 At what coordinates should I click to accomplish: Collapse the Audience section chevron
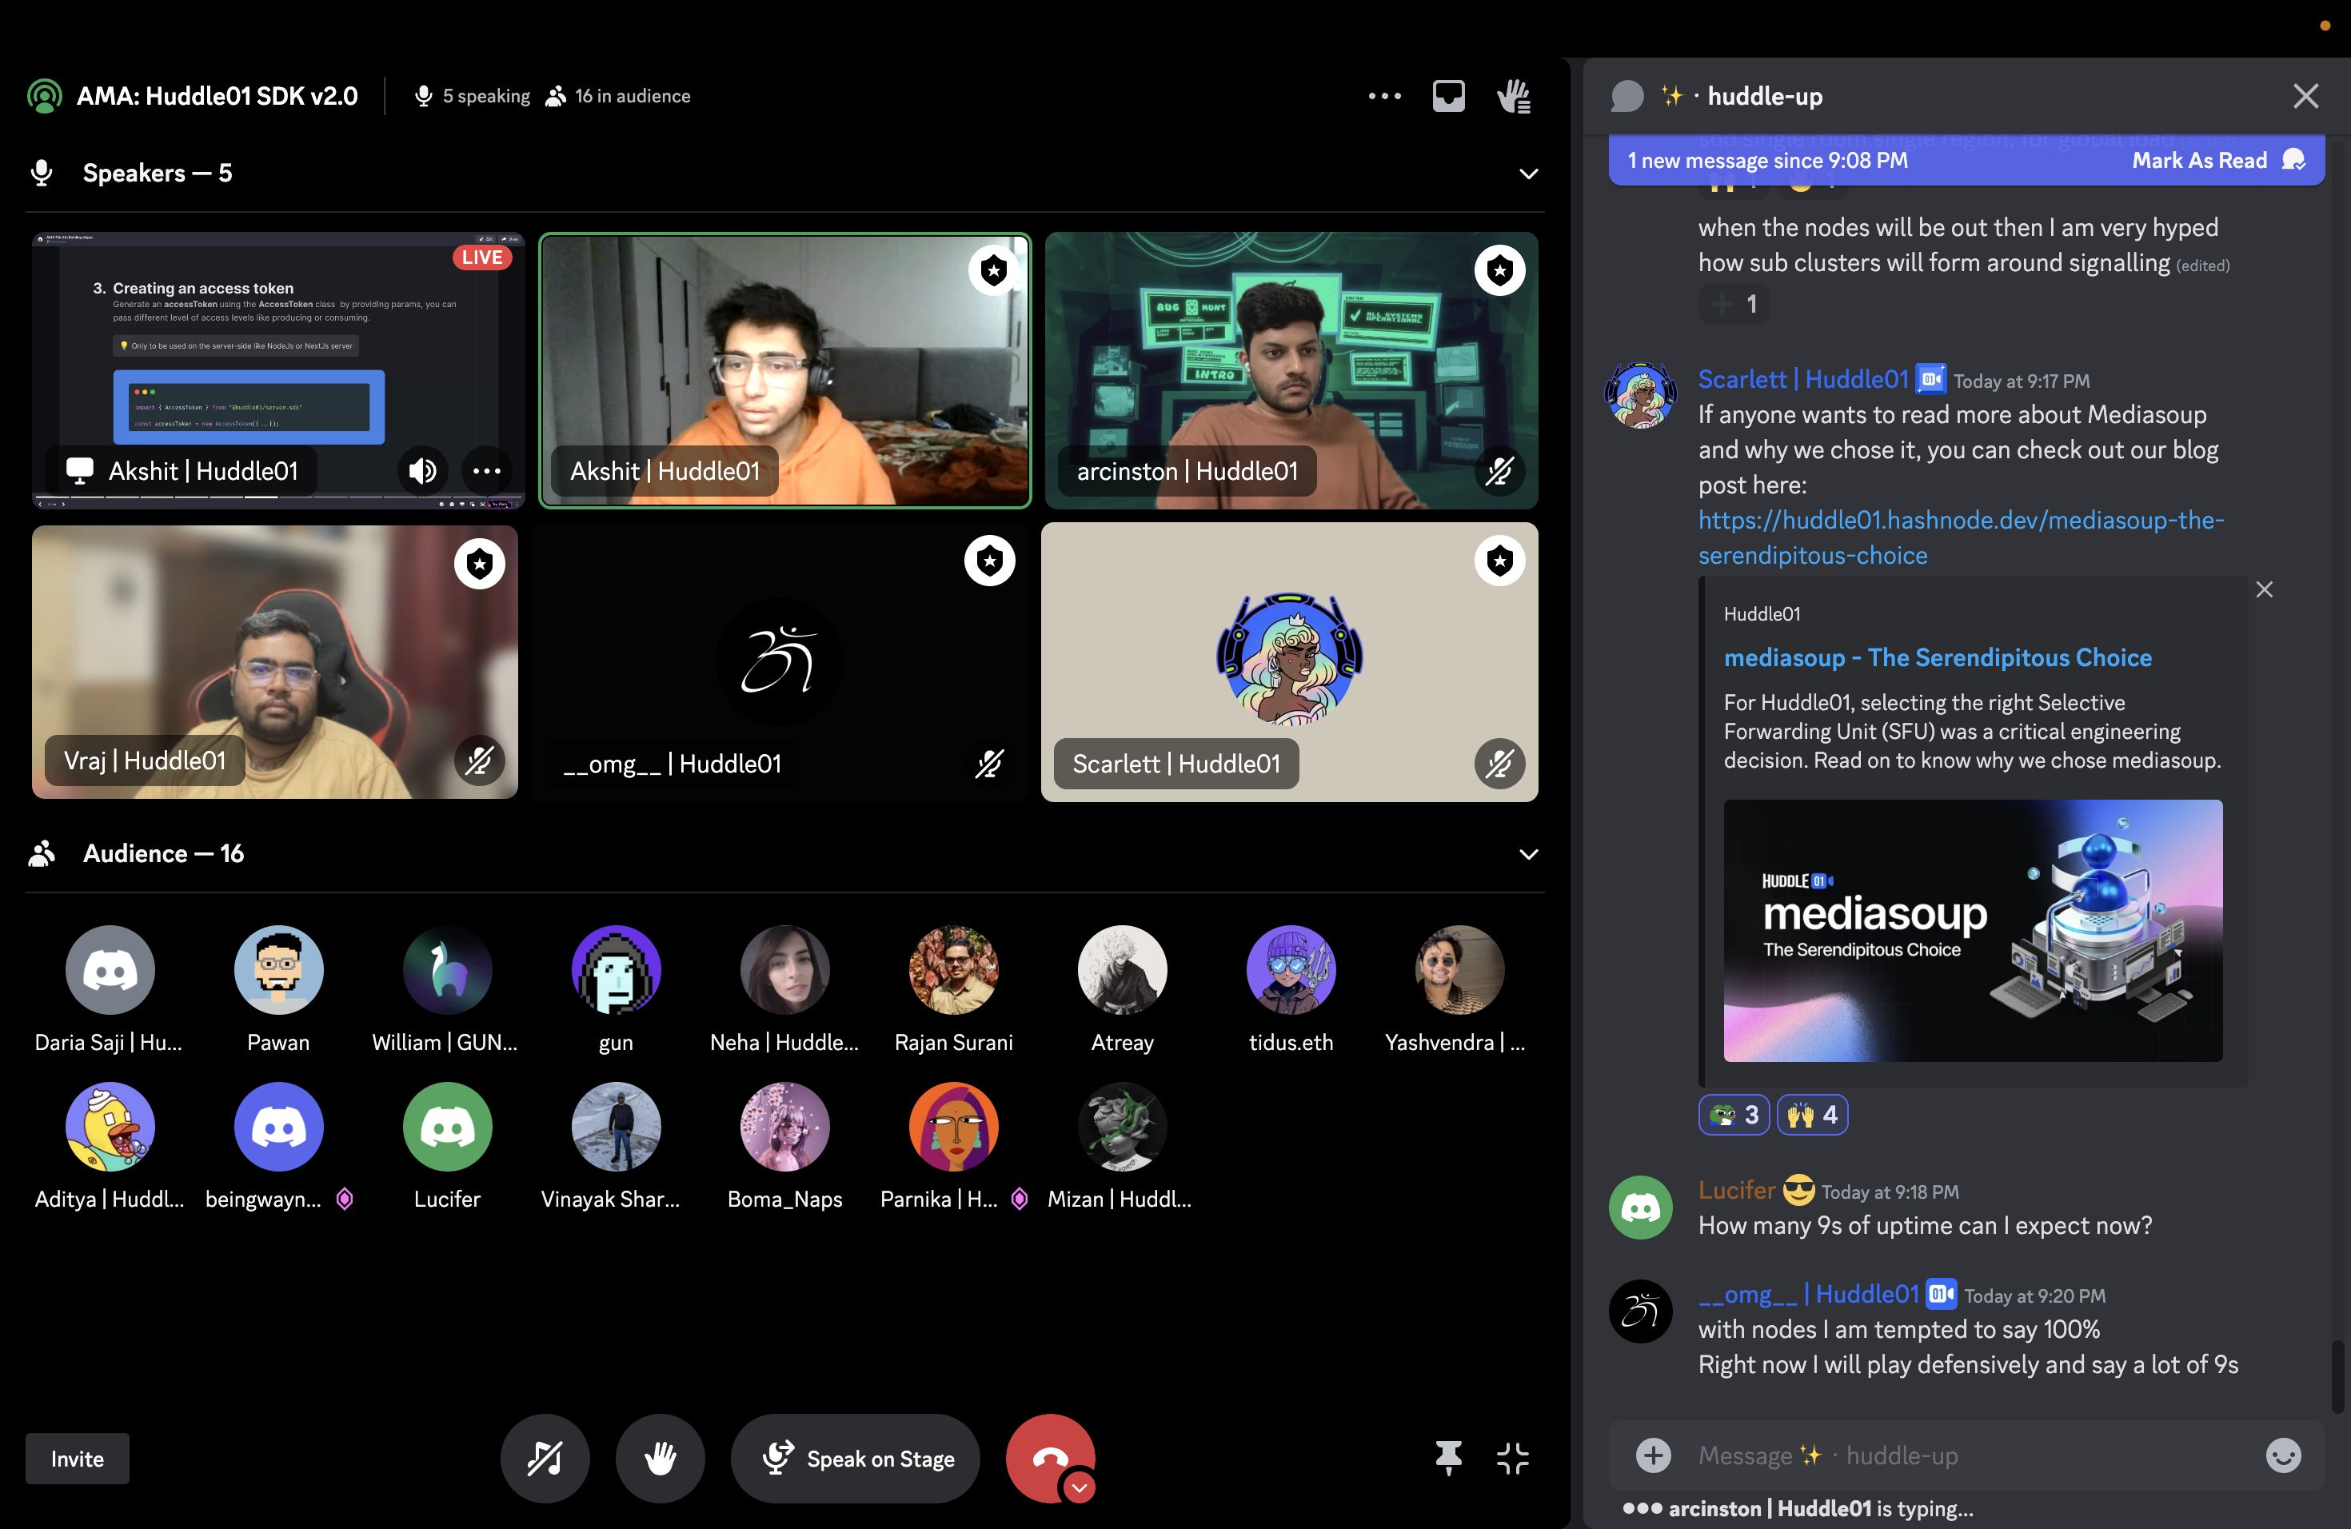pyautogui.click(x=1528, y=854)
